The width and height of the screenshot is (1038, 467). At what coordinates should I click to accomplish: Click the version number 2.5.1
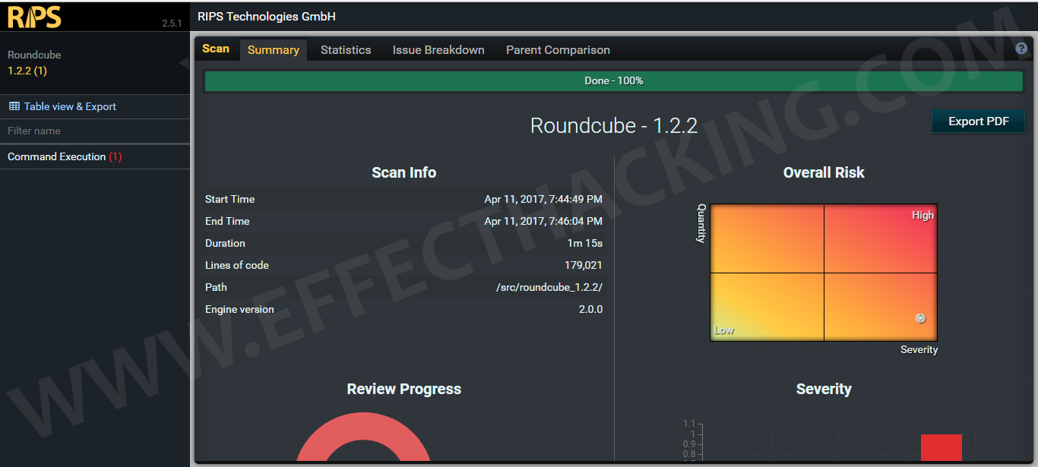pyautogui.click(x=172, y=24)
